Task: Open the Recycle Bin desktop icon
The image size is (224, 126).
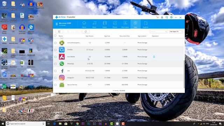Action: [5, 5]
